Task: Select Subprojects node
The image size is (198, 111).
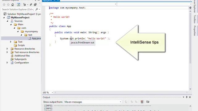Action: coord(20,59)
